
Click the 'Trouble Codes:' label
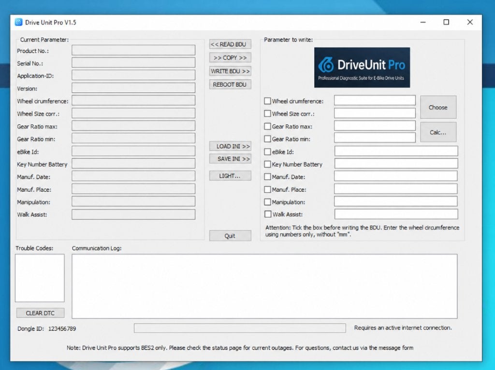pos(34,248)
